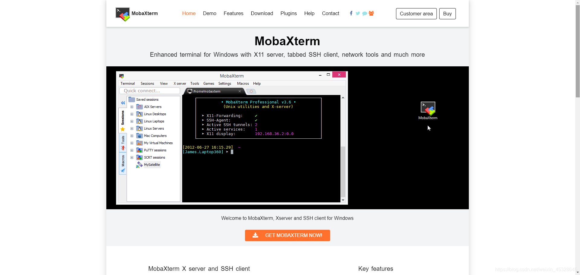Open the Macros menu

click(x=243, y=84)
